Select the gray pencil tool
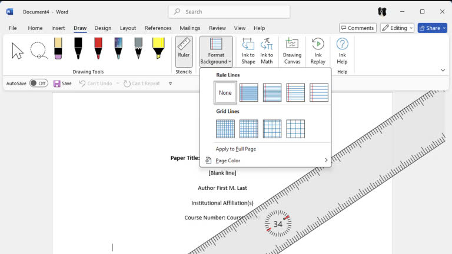Image resolution: width=452 pixels, height=254 pixels. (x=138, y=49)
